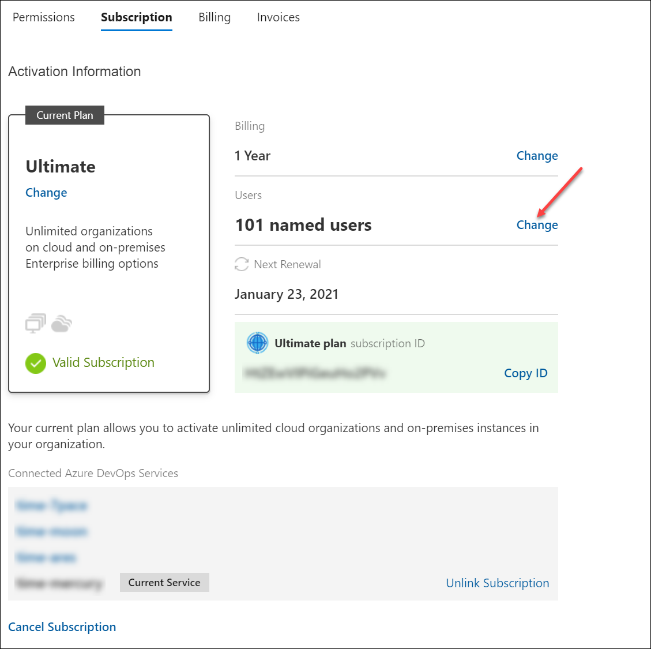
Task: Click the Current Service badge
Action: 164,583
